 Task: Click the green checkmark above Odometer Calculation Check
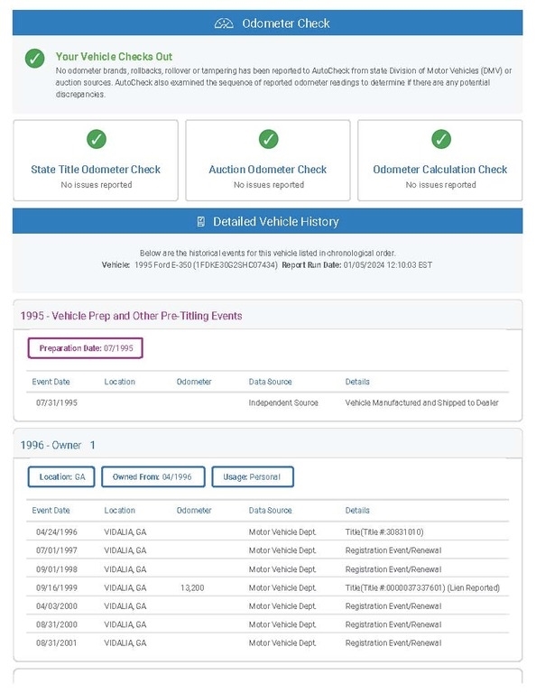[441, 139]
